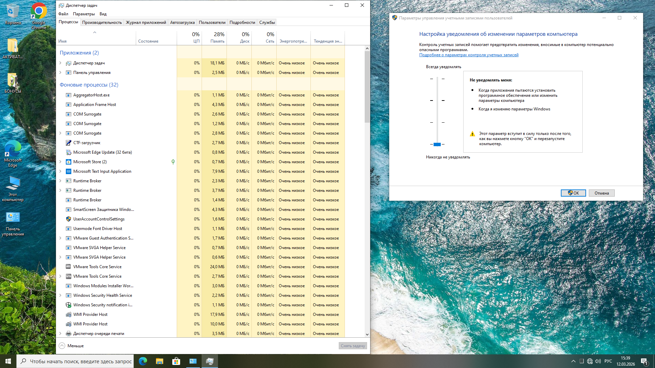Click the UserAccountControlSettings shield icon
The width and height of the screenshot is (655, 368).
tap(68, 219)
